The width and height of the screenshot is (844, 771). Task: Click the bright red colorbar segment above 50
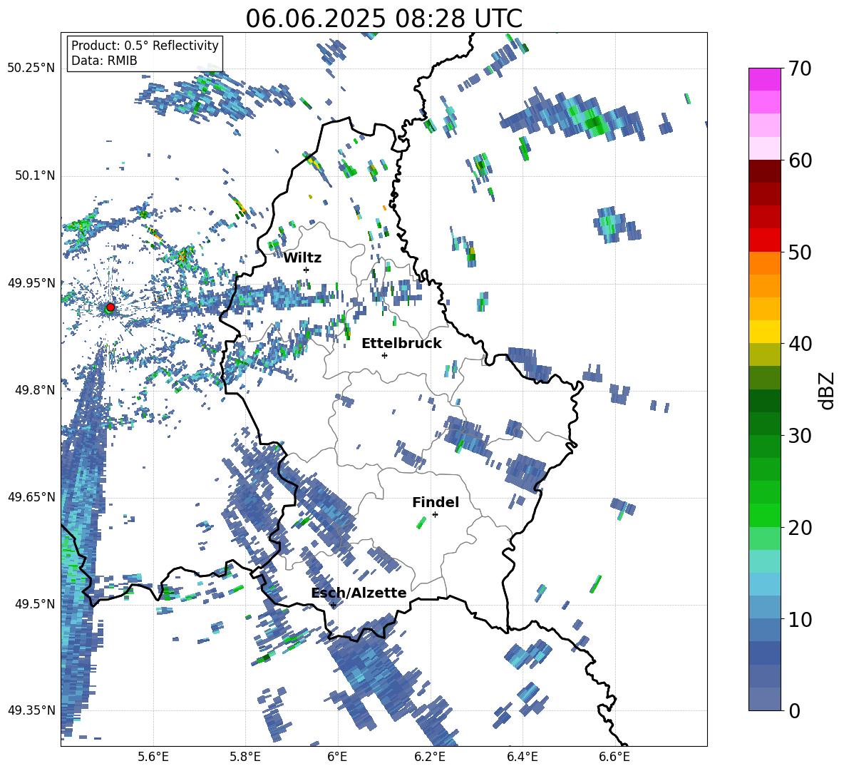tap(764, 240)
